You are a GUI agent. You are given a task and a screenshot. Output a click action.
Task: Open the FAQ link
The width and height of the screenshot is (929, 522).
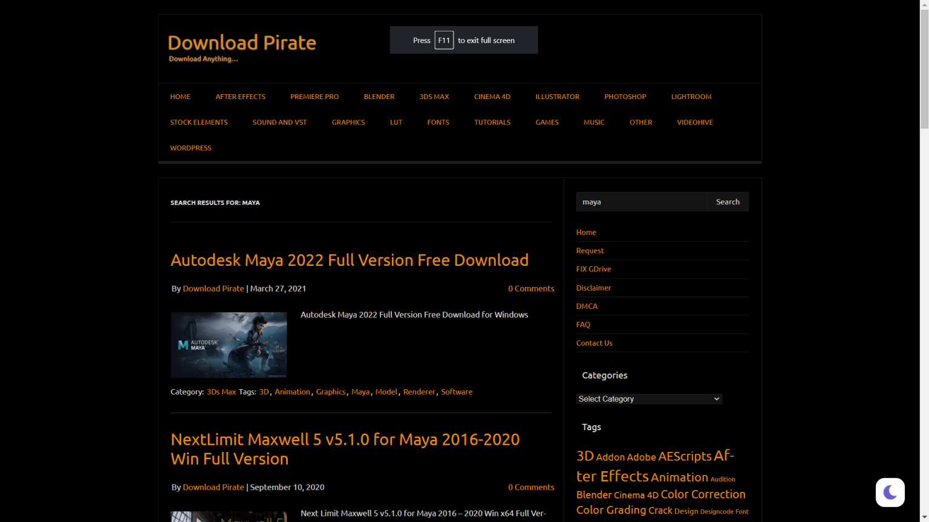click(x=583, y=324)
